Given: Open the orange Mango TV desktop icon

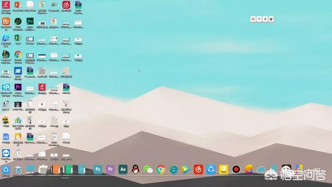Looking at the screenshot, I should click(6, 22).
